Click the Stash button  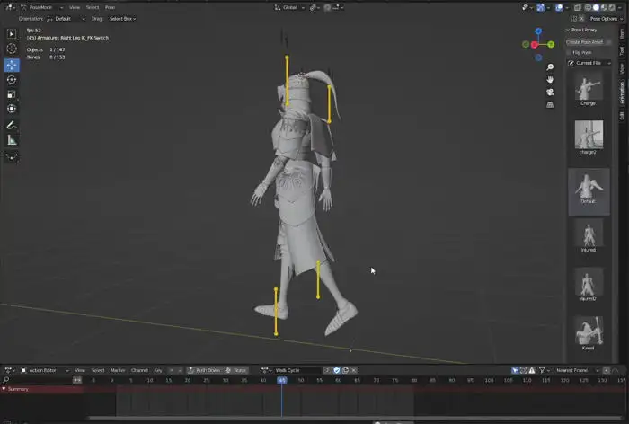(x=236, y=370)
